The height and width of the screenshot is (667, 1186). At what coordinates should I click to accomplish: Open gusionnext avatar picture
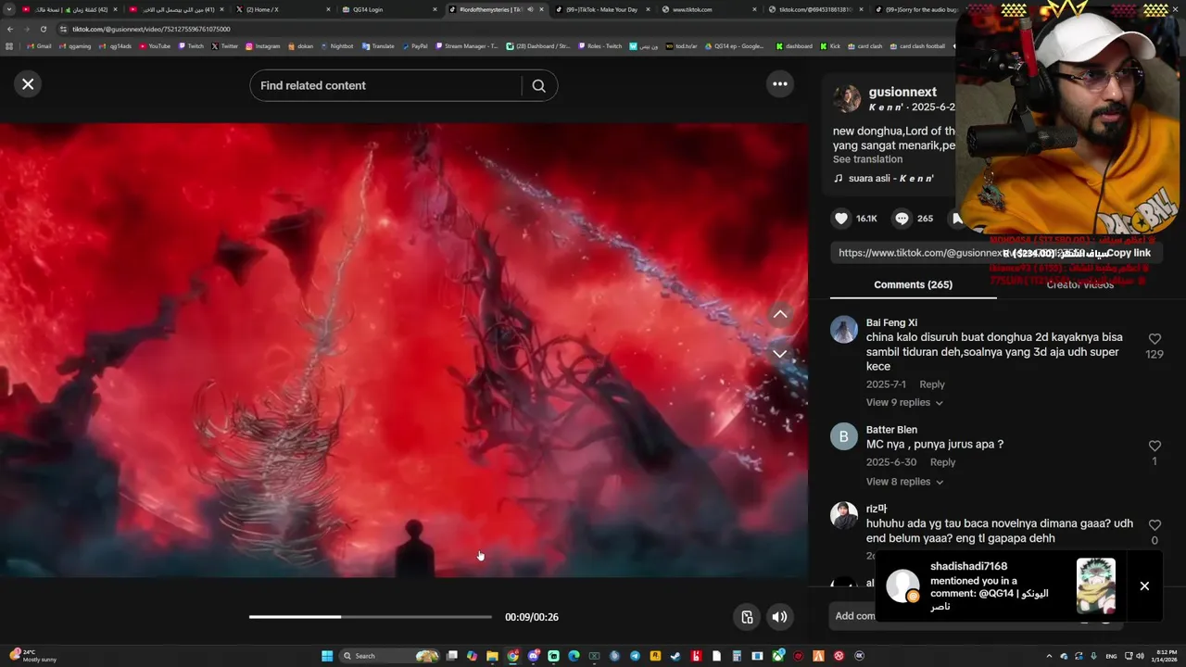[x=846, y=98]
